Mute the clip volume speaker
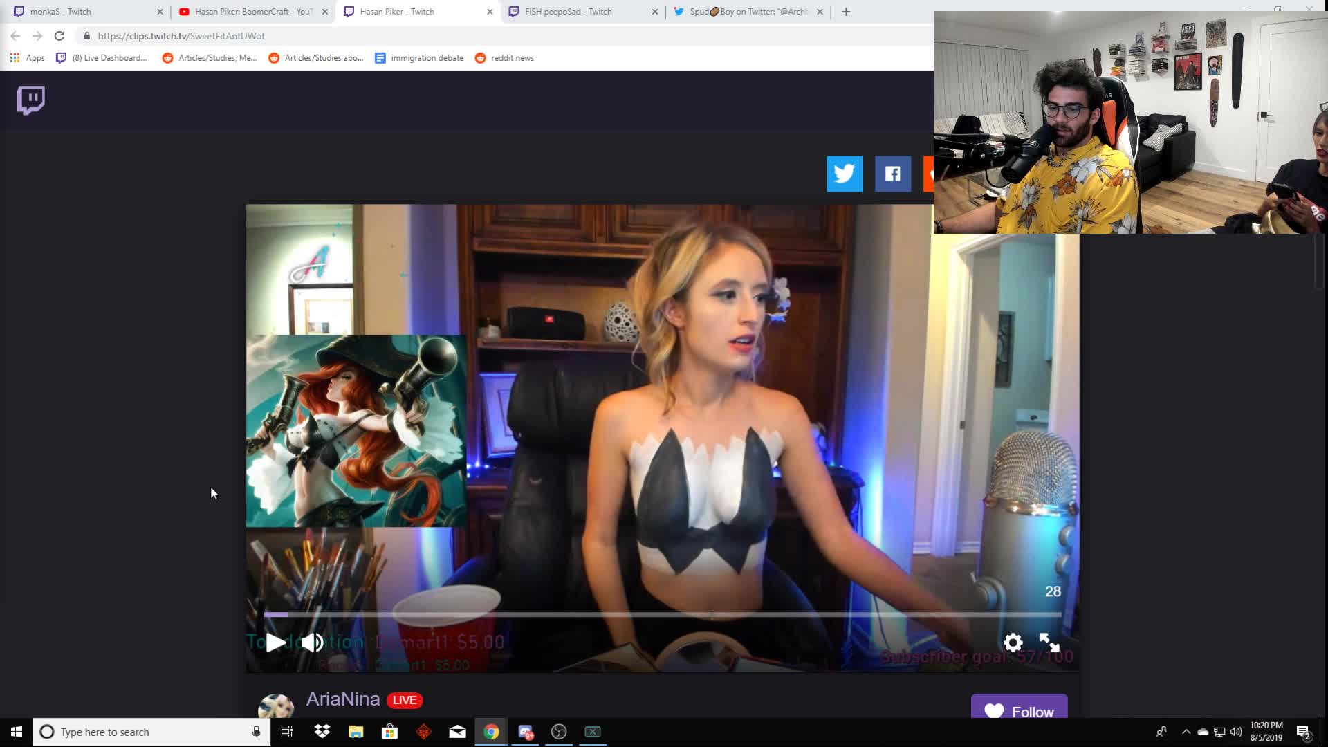This screenshot has width=1328, height=747. [x=312, y=643]
